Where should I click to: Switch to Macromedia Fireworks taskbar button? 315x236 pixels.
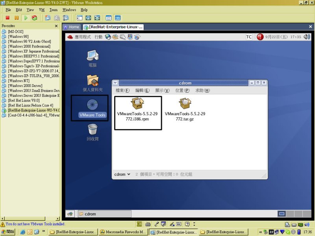tap(123, 232)
